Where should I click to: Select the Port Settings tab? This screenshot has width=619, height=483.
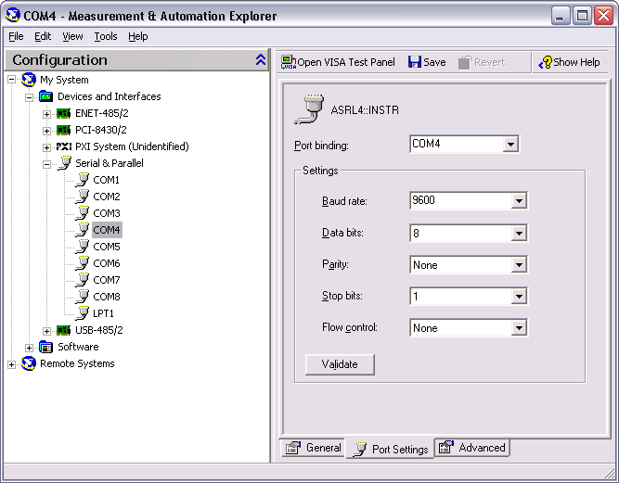pos(390,449)
